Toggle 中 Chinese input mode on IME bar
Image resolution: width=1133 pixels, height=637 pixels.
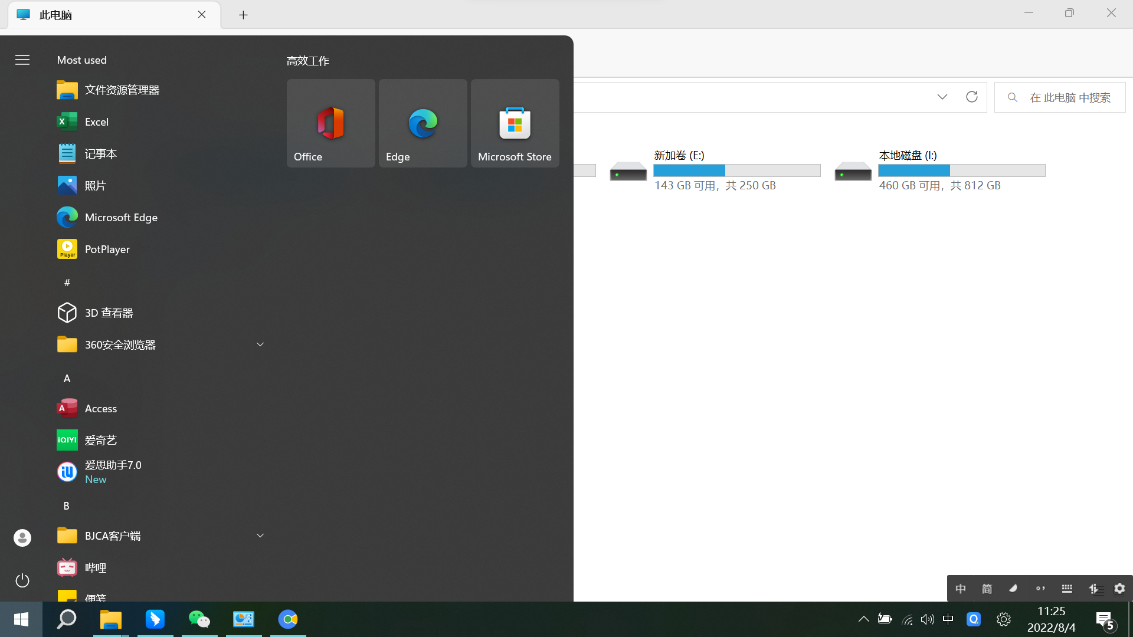[x=961, y=589]
